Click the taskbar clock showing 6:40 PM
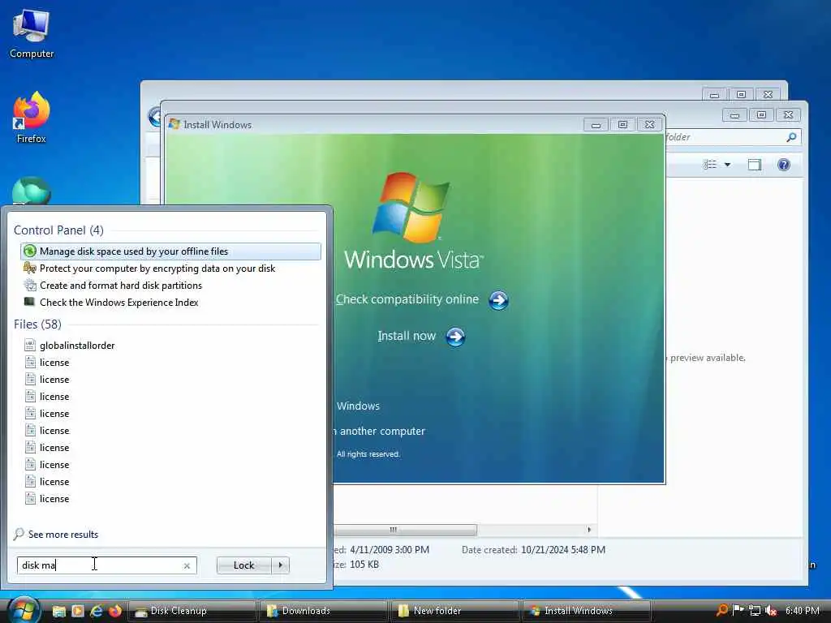The width and height of the screenshot is (831, 623). click(x=802, y=610)
